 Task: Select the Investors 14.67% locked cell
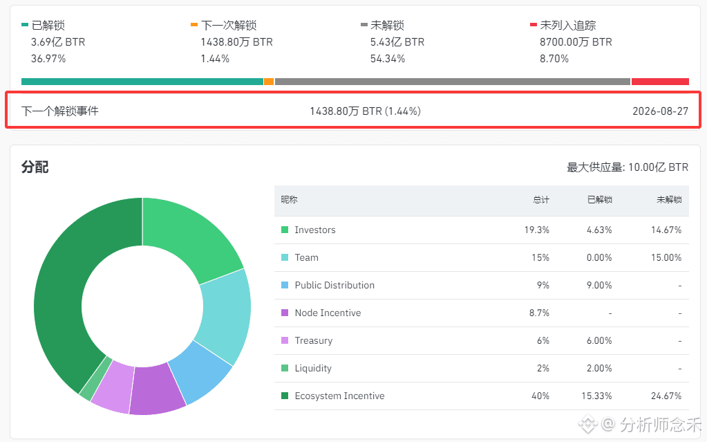click(666, 230)
